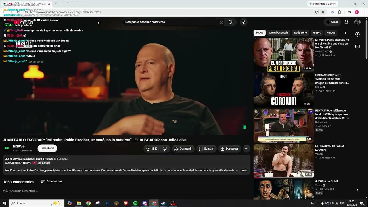The image size is (368, 207).
Task: Open File Explorer from the taskbar
Action: pos(79,203)
